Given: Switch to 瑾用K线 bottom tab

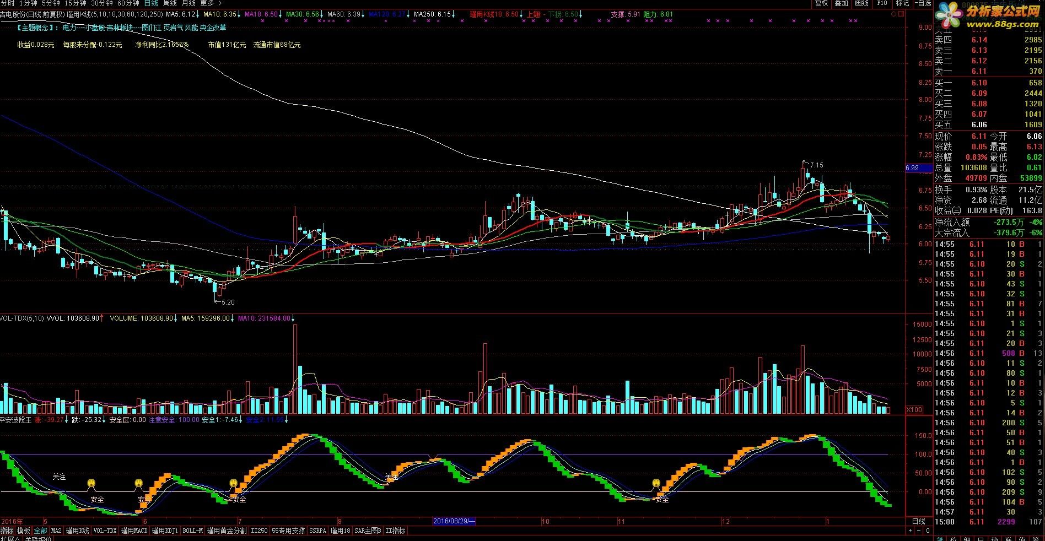Looking at the screenshot, I should [77, 531].
